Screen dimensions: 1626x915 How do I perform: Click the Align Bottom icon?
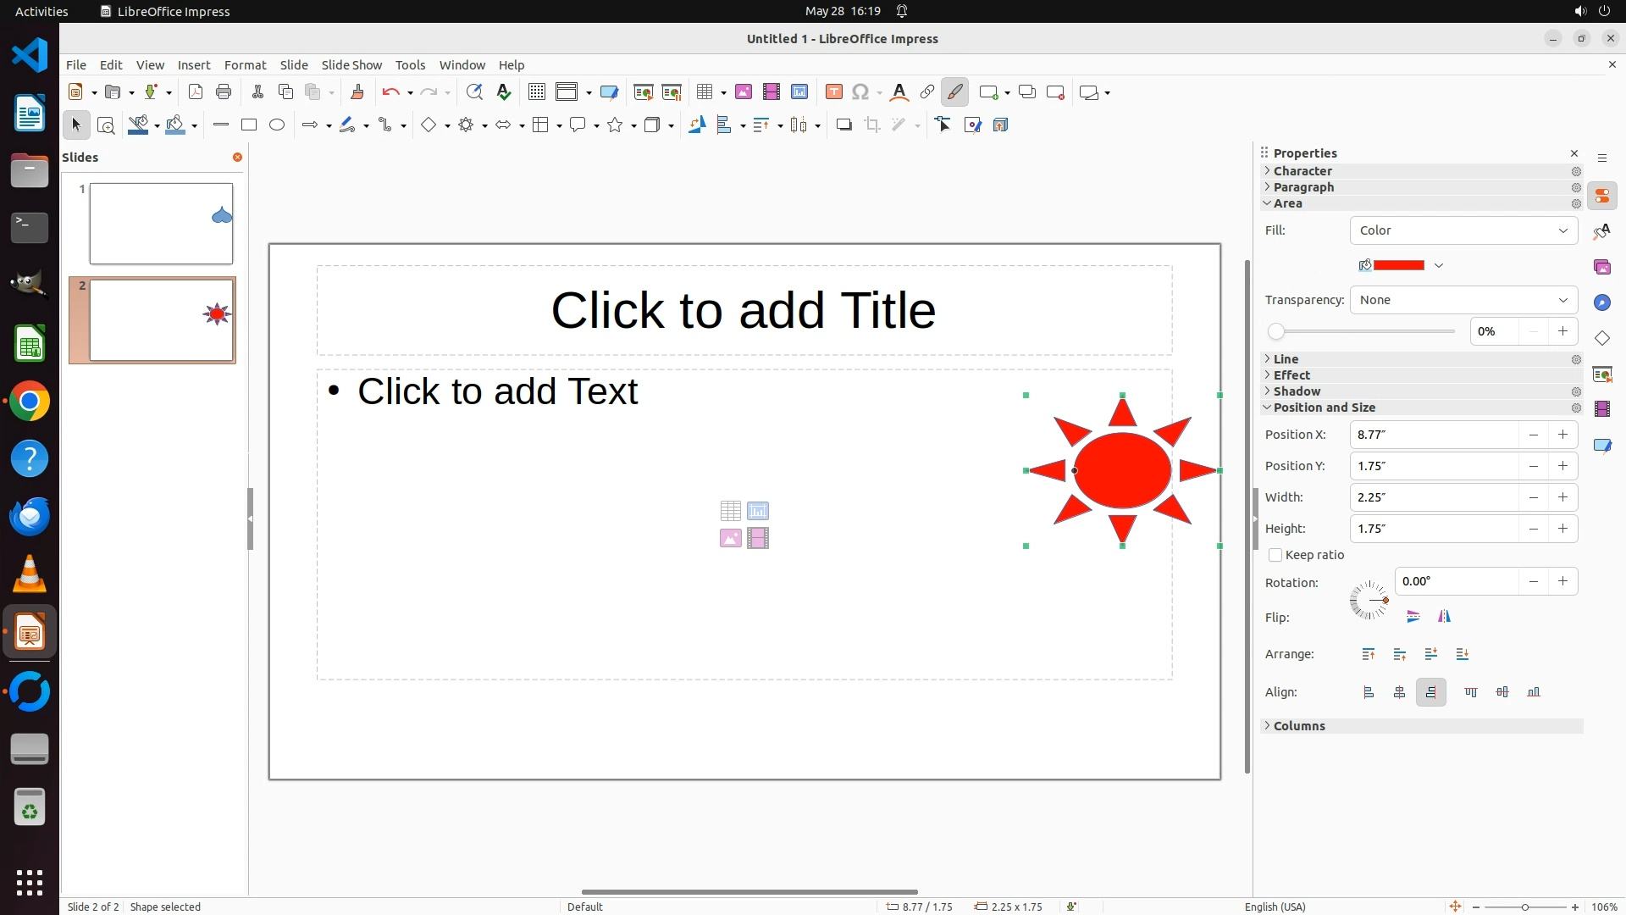1534,692
